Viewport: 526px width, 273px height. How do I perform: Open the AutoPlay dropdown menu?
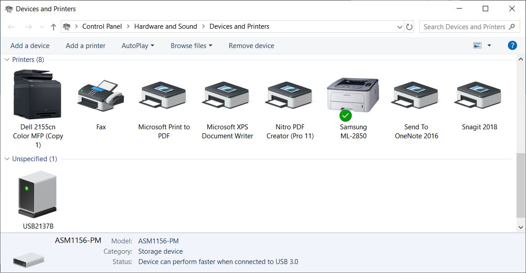[138, 45]
